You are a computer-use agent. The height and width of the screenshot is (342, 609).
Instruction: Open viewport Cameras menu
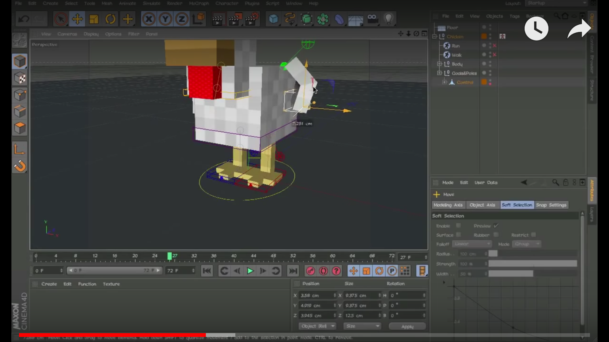tap(67, 34)
